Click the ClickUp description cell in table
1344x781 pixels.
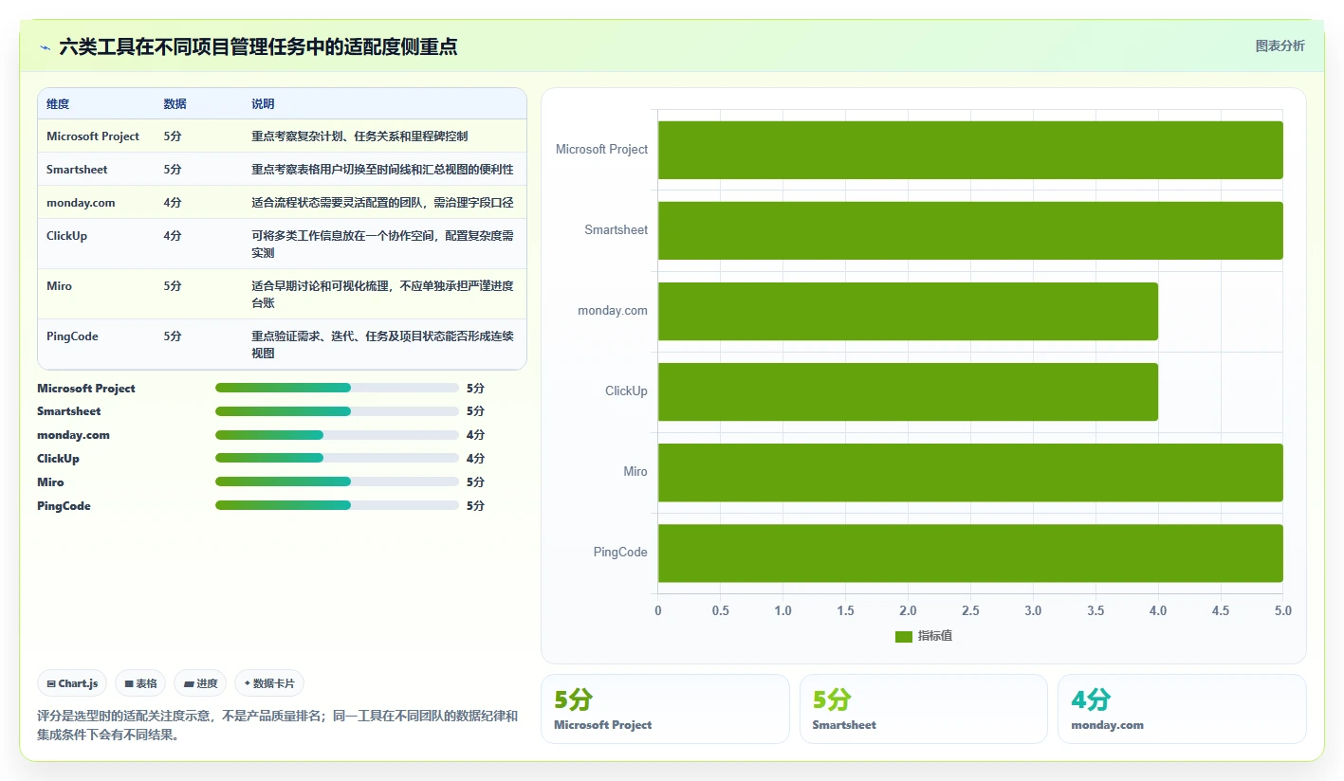382,244
